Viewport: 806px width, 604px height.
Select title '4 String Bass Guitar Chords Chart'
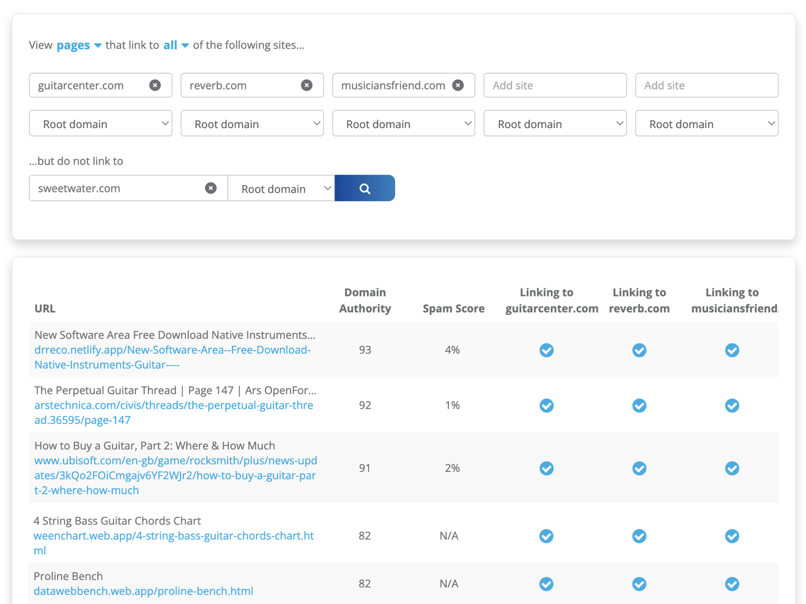coord(117,521)
